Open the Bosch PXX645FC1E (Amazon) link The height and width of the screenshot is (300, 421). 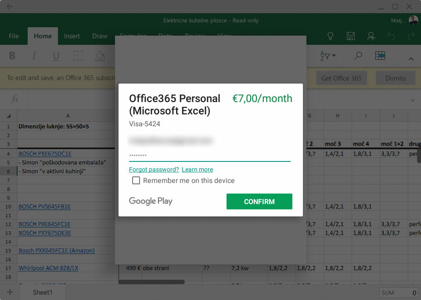click(57, 250)
